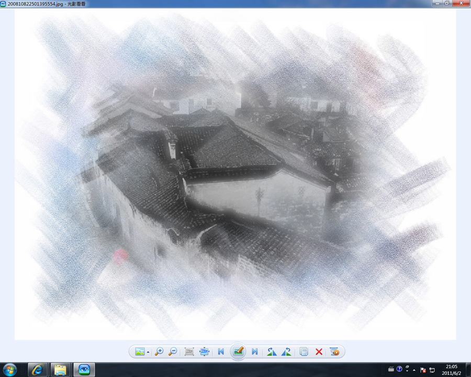The width and height of the screenshot is (471, 377).
Task: Click the zoom out magnifier icon
Action: pos(173,352)
